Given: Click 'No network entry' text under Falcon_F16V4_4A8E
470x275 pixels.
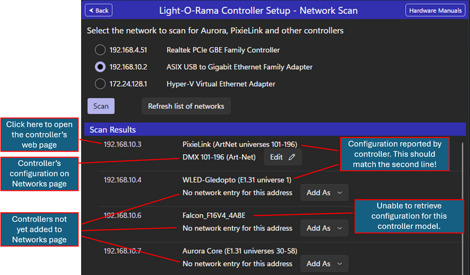Looking at the screenshot, I should click(x=237, y=228).
